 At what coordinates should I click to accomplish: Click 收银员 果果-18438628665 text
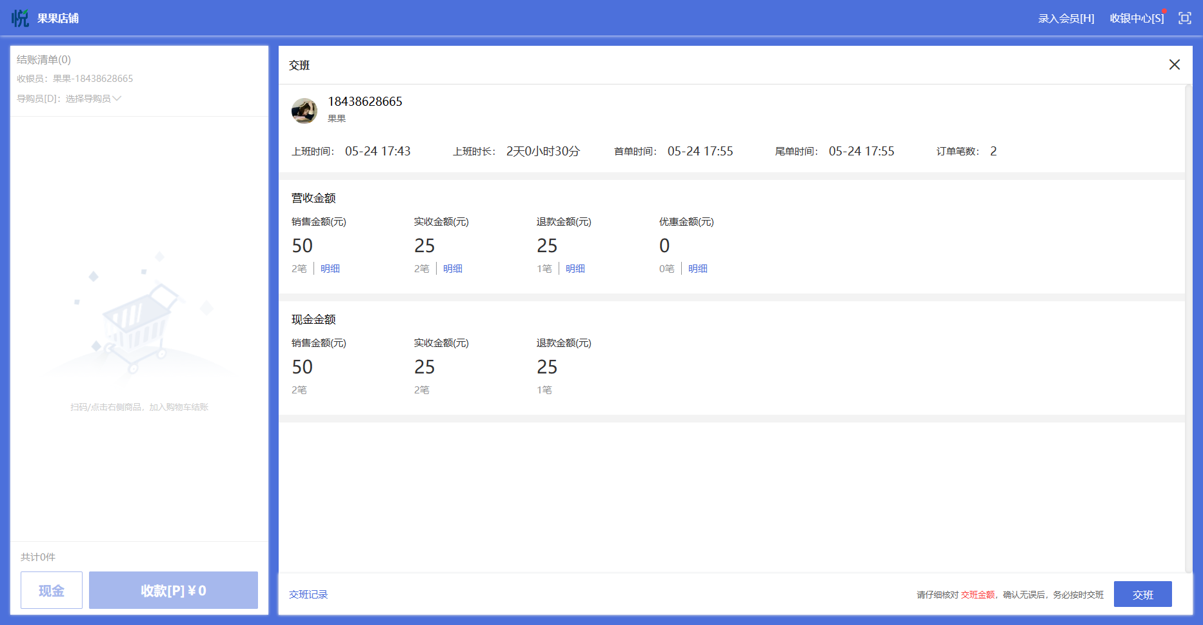point(75,79)
